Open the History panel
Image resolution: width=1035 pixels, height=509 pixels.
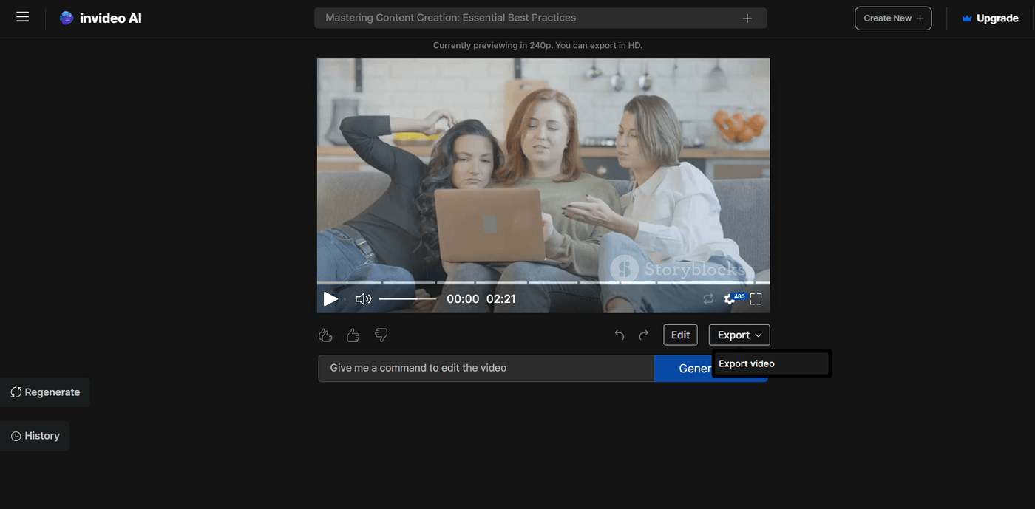coord(35,435)
